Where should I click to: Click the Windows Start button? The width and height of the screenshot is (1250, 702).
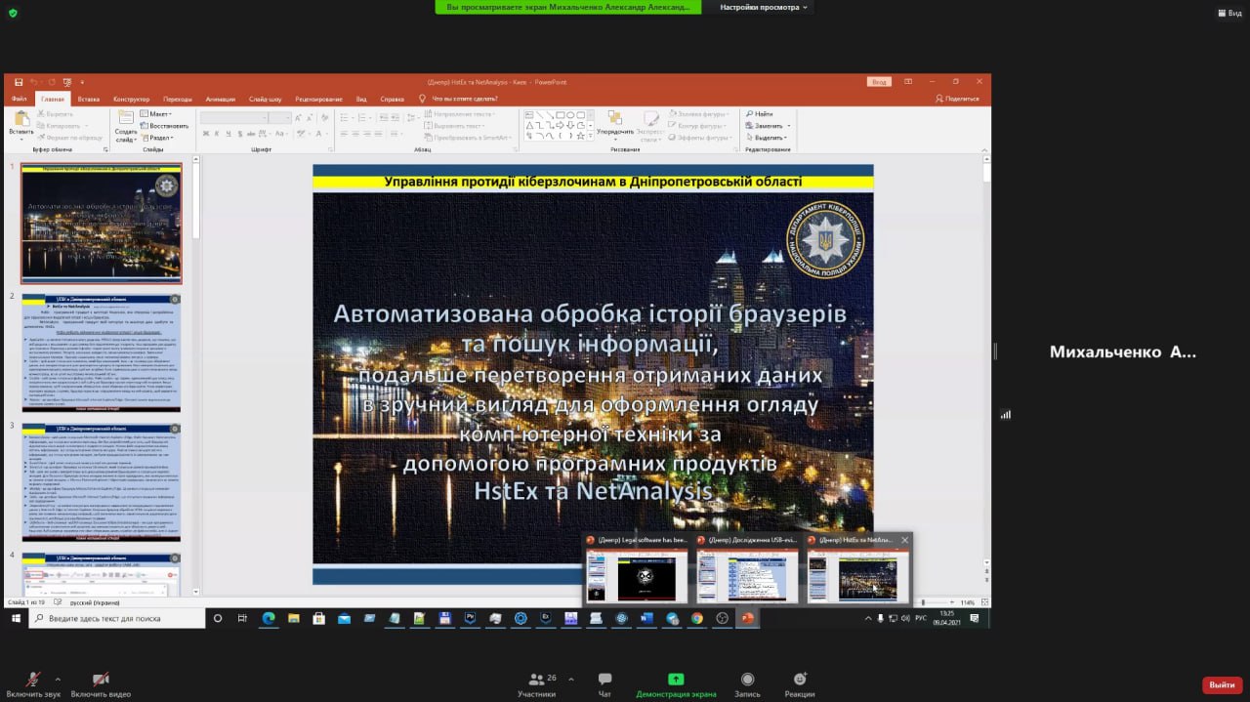17,618
